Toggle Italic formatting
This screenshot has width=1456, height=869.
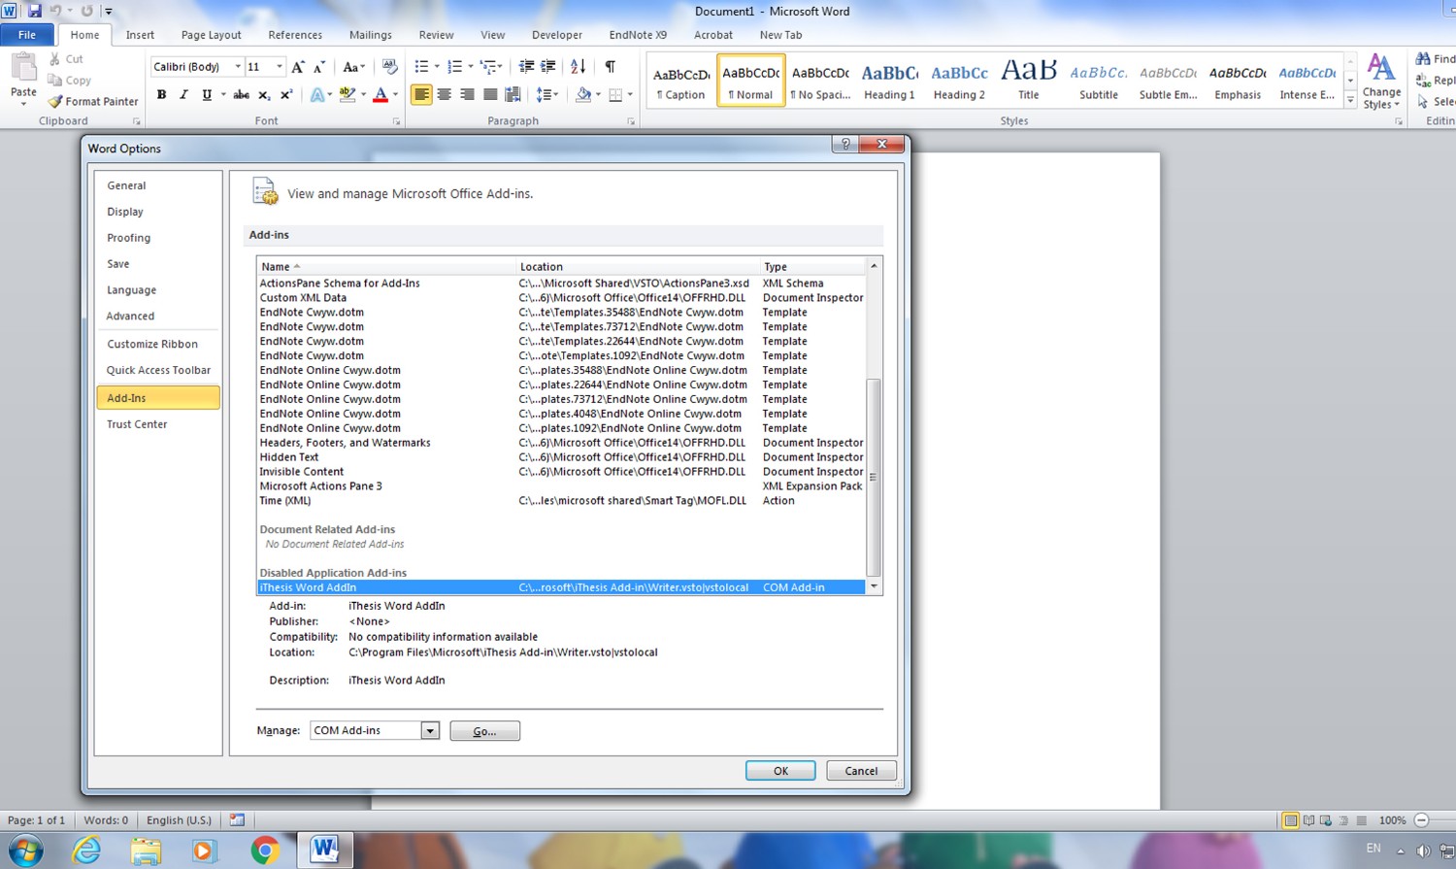pyautogui.click(x=183, y=95)
